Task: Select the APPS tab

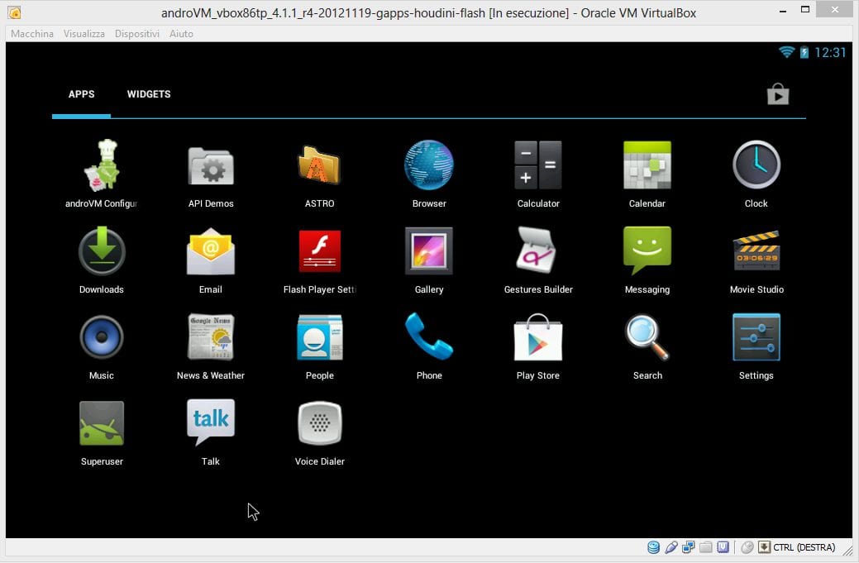Action: click(81, 94)
